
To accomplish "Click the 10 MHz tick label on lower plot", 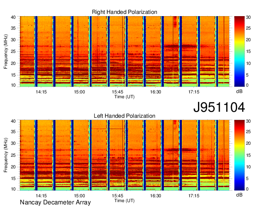I will [x=13, y=189].
